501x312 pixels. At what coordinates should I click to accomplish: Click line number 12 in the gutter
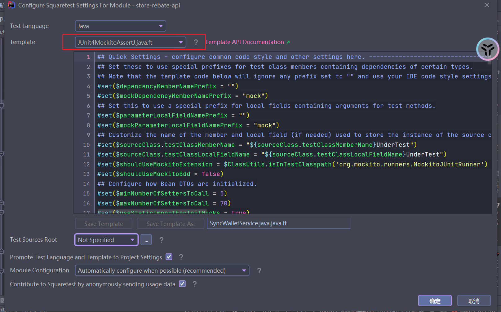click(x=86, y=165)
